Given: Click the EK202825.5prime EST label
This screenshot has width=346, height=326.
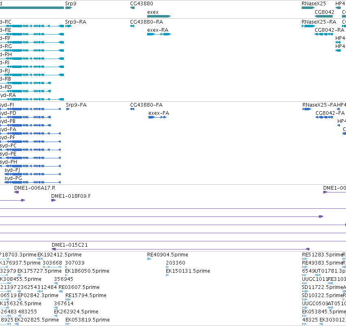Looking at the screenshot, I should click(x=37, y=320).
